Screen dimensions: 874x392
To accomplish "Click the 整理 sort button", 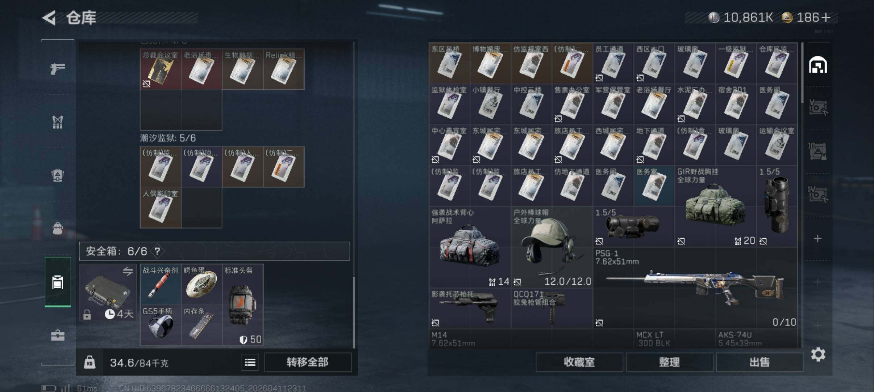I will [x=669, y=362].
